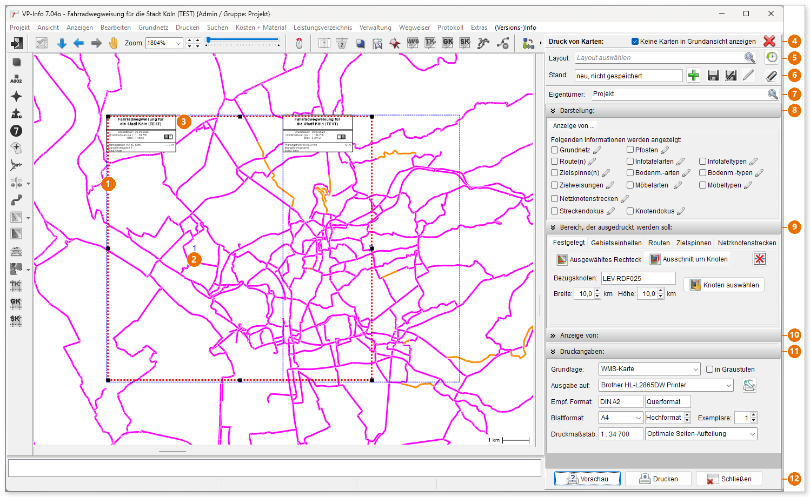Click the WMS toolbar icon
This screenshot has width=810, height=497.
click(413, 43)
